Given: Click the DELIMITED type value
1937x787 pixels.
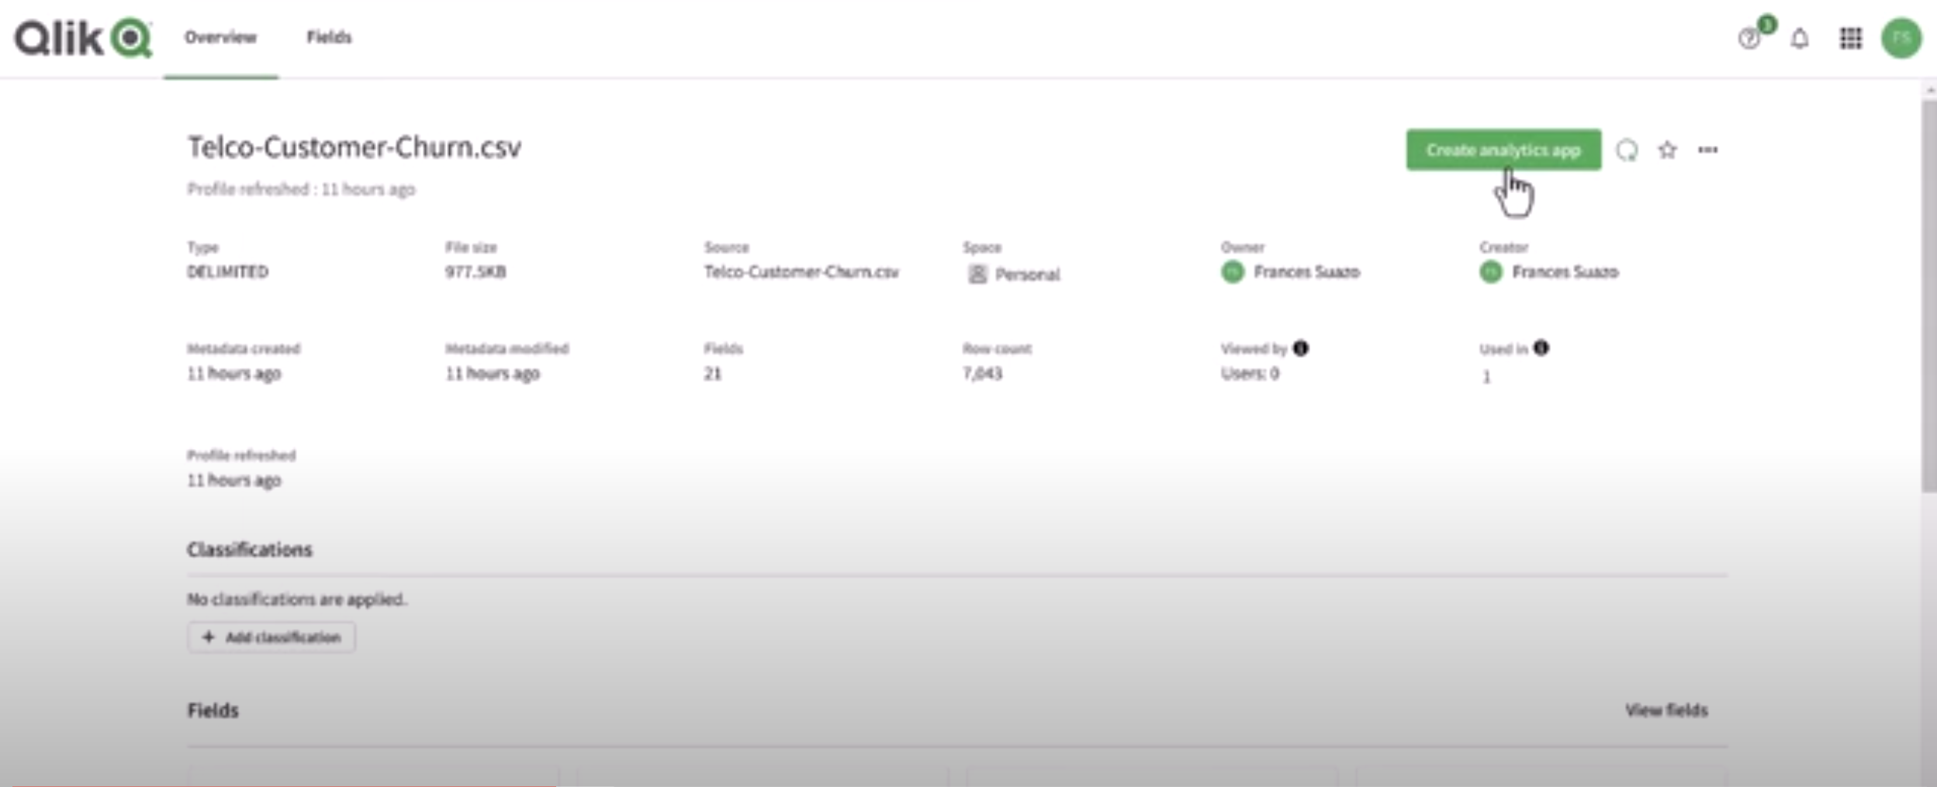Looking at the screenshot, I should click(x=228, y=272).
